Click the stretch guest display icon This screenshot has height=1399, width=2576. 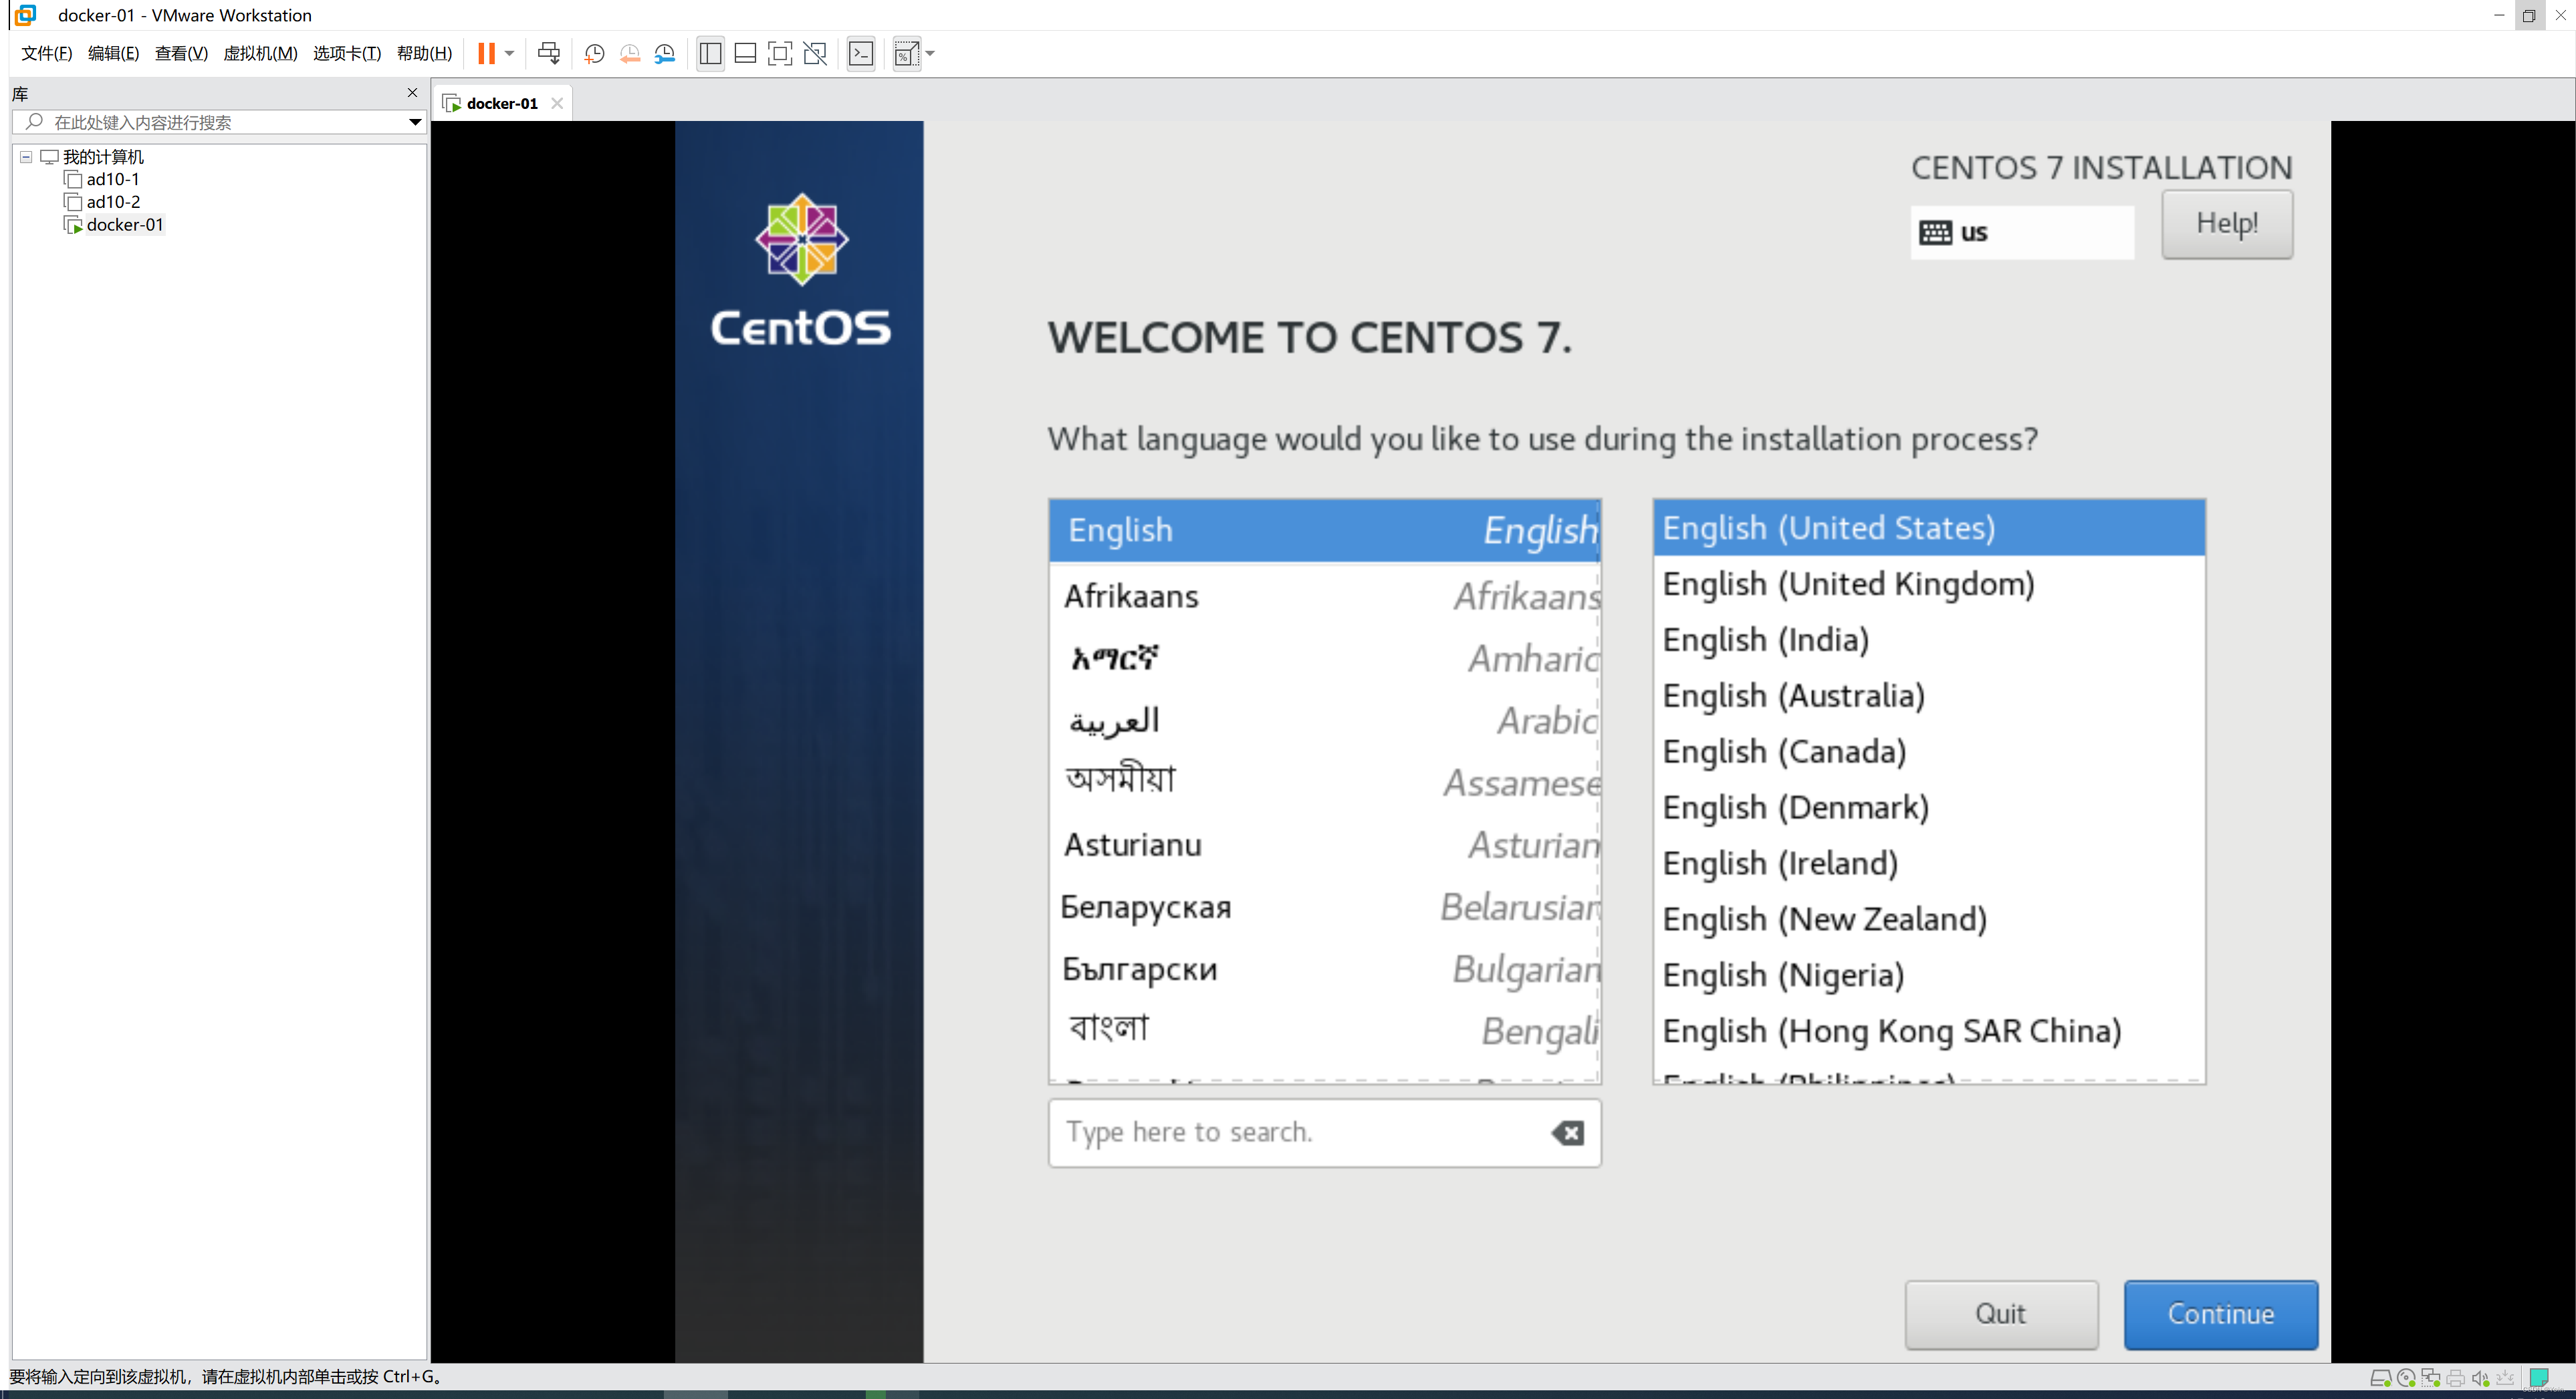906,54
